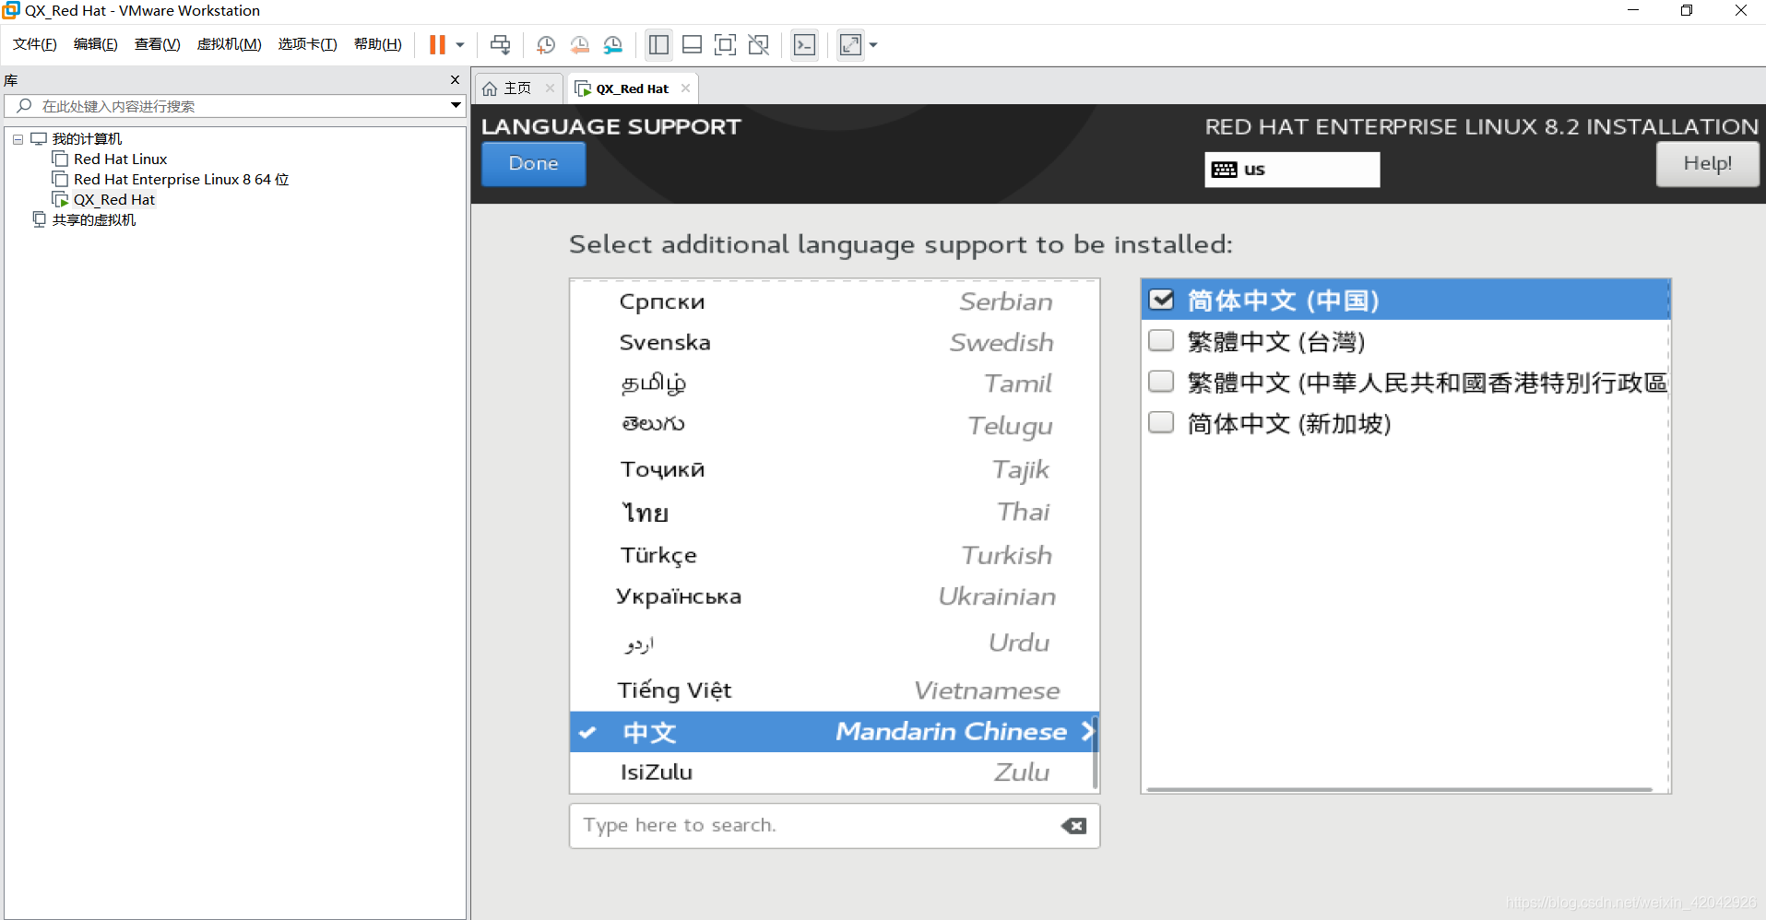The image size is (1766, 920).
Task: Open the 虚拟机(M) menu
Action: tap(230, 44)
